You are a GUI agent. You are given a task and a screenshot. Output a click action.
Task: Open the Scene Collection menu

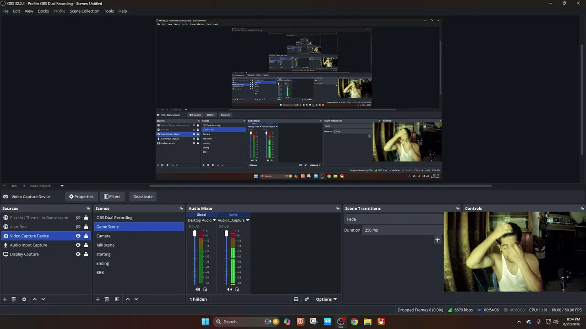click(x=85, y=11)
